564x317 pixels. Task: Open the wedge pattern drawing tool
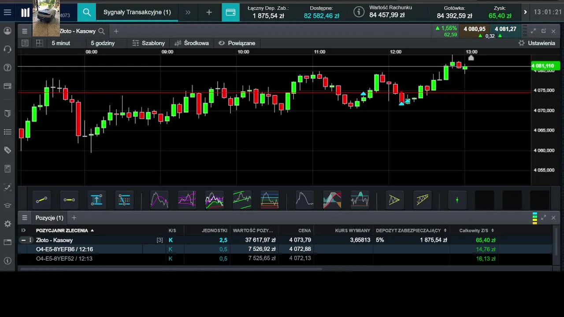[x=422, y=200]
